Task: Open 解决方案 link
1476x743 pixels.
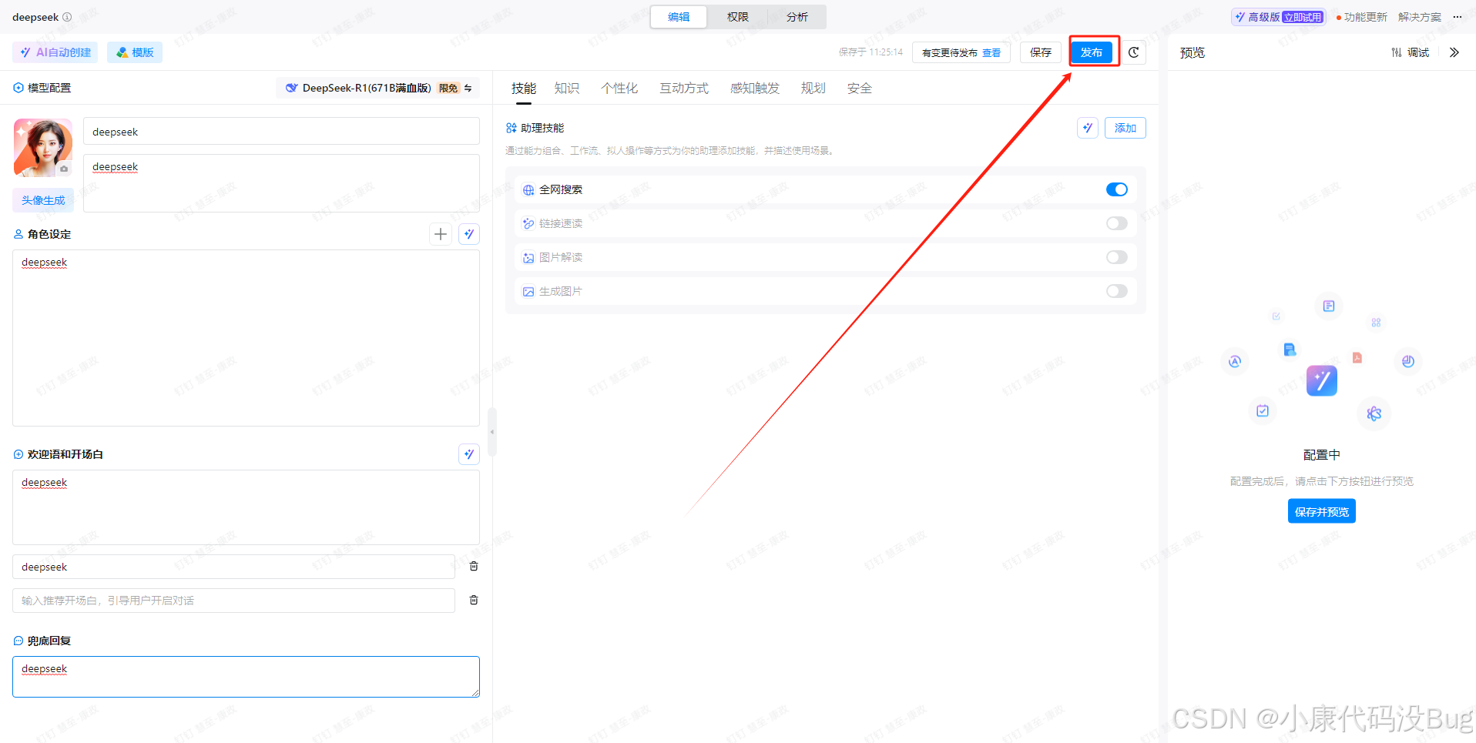Action: [1420, 17]
